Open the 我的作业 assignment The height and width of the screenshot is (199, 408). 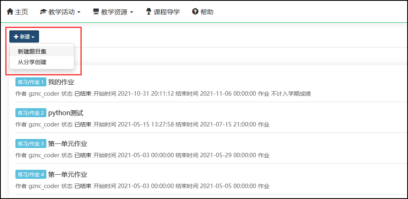click(61, 82)
